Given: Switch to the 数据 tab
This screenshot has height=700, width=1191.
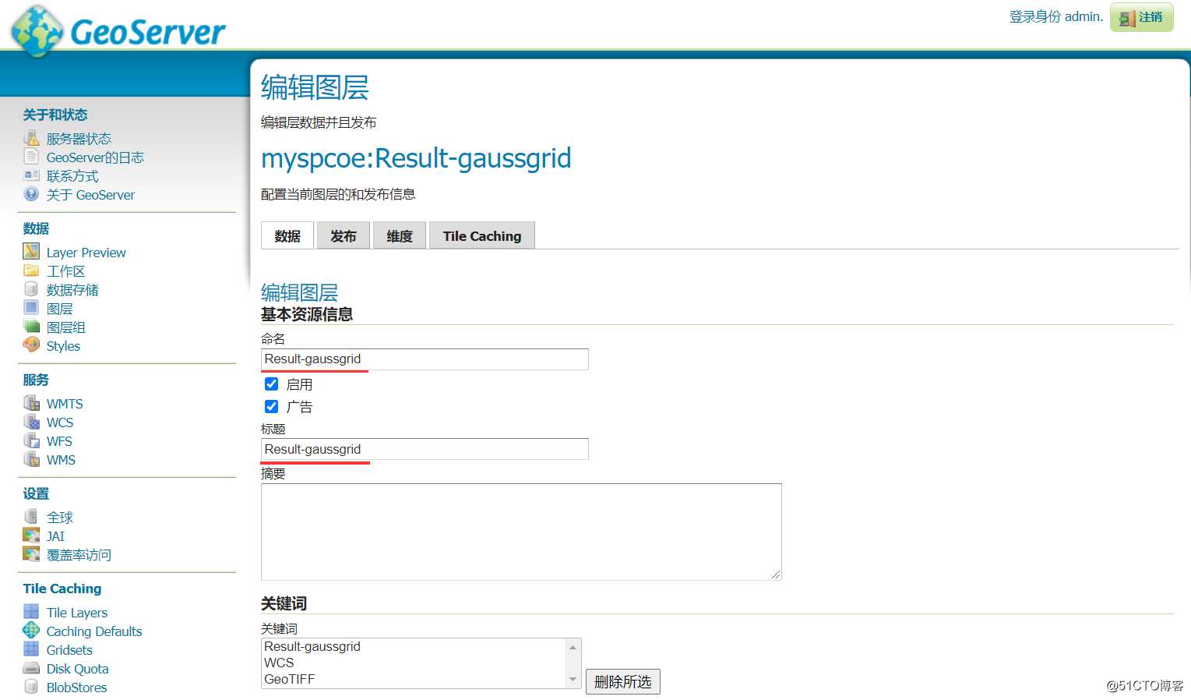Looking at the screenshot, I should 287,235.
